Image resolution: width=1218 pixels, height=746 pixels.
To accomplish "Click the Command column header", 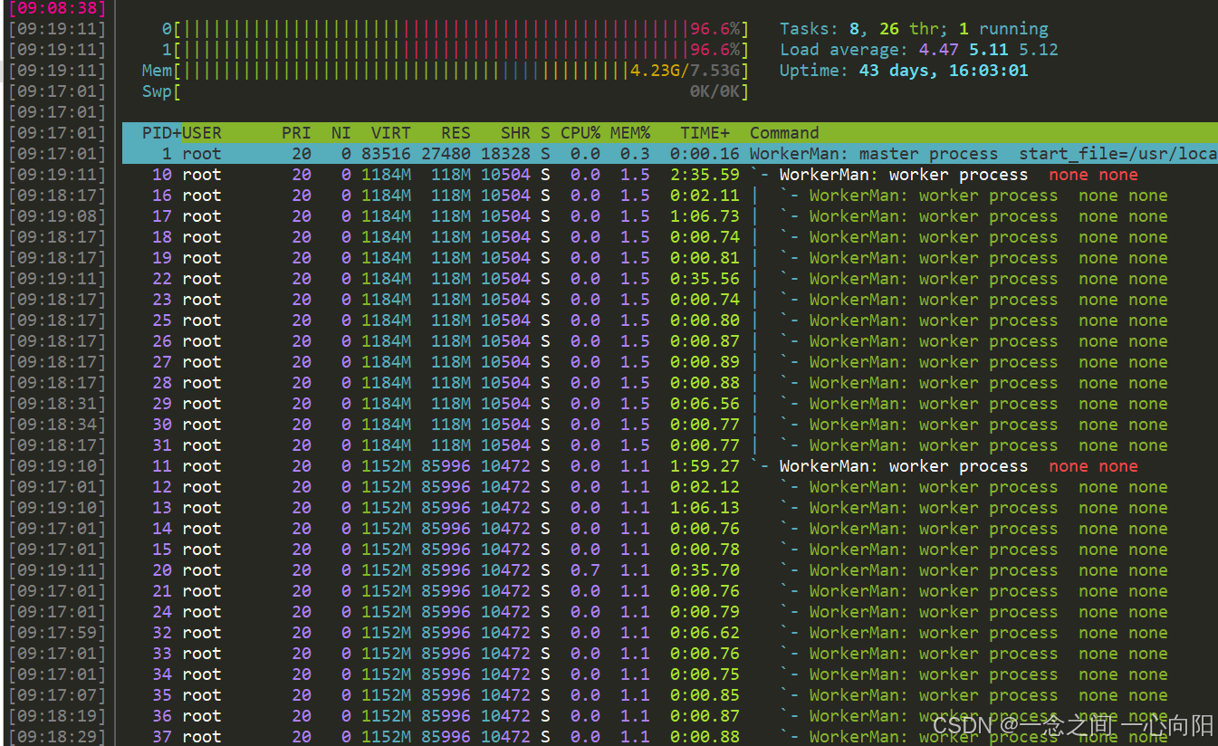I will [x=784, y=133].
